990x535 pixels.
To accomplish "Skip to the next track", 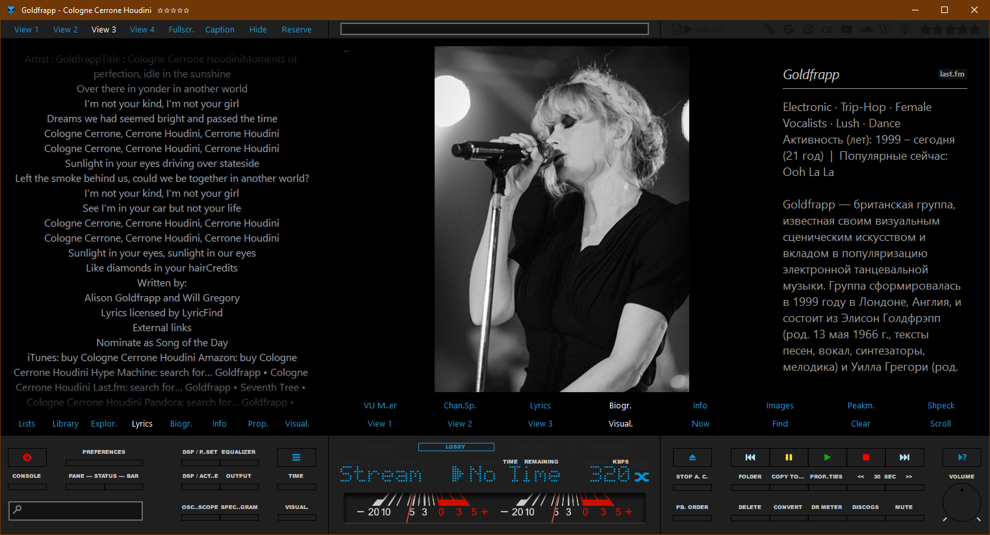I will 904,457.
